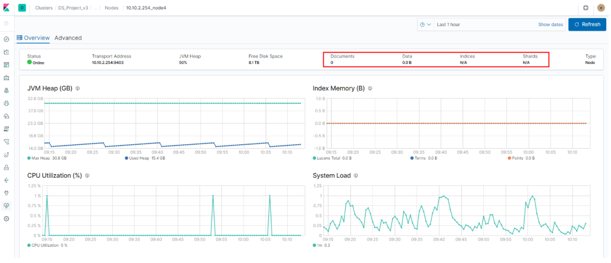Screen dimensions: 611x263
Task: Toggle the Terms legend series
Action: coord(424,158)
